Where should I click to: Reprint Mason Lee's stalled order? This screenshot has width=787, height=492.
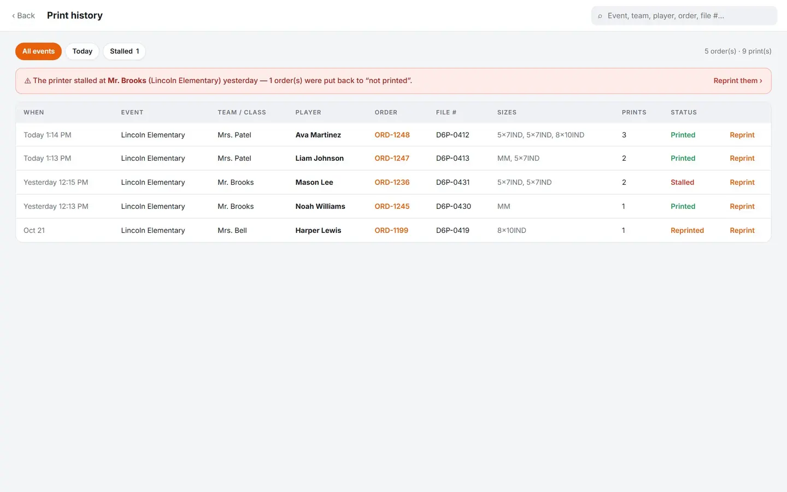(x=742, y=183)
